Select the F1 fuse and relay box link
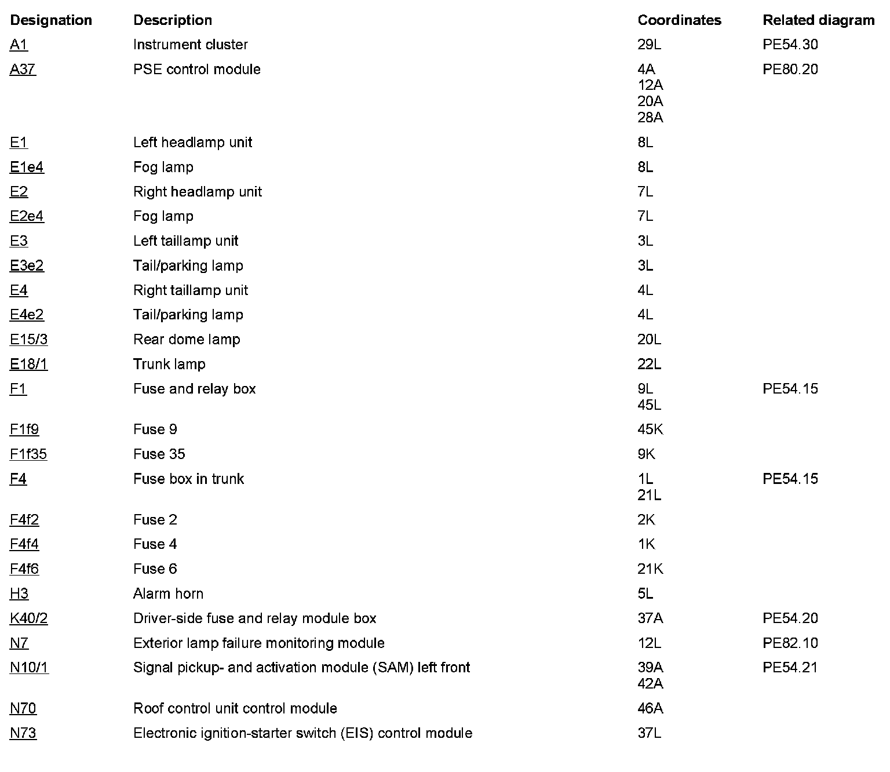The image size is (890, 772). [x=18, y=389]
